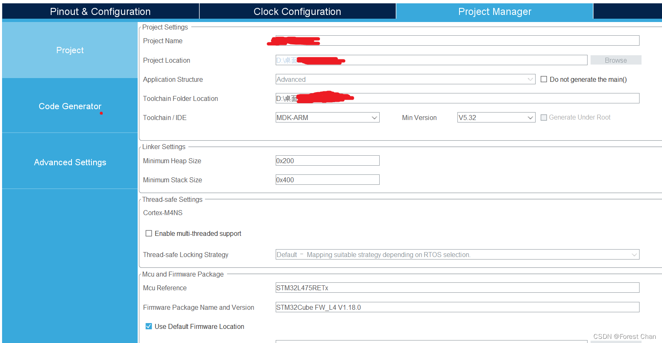Screen dimensions: 662x343
Task: Uncheck Use Default Firmware Location
Action: 148,326
